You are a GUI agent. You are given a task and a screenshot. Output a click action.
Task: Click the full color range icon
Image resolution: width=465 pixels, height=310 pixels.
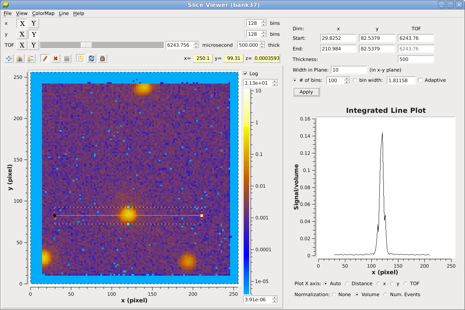click(20, 58)
